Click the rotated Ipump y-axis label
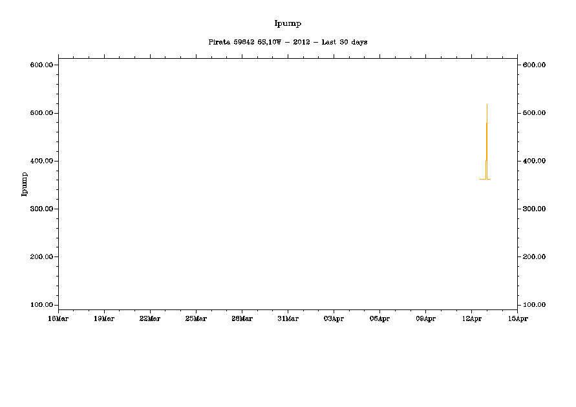Image resolution: width=576 pixels, height=407 pixels. pos(25,183)
